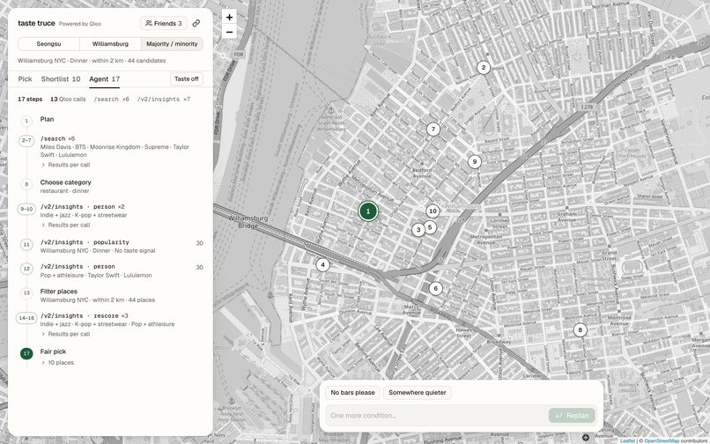The width and height of the screenshot is (710, 444).
Task: Select map marker 9
Action: (x=474, y=162)
